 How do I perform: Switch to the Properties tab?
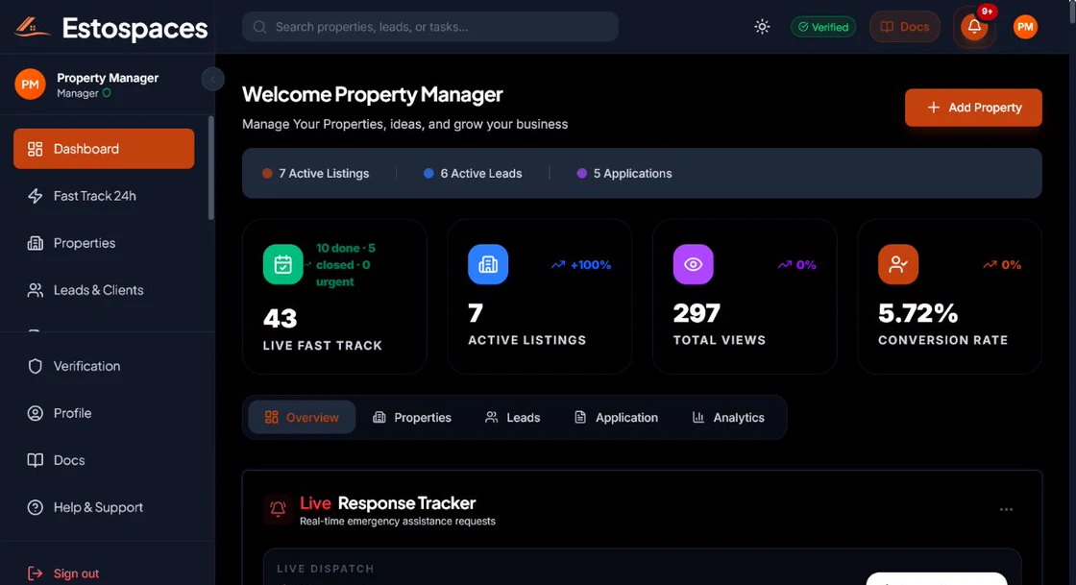(412, 417)
